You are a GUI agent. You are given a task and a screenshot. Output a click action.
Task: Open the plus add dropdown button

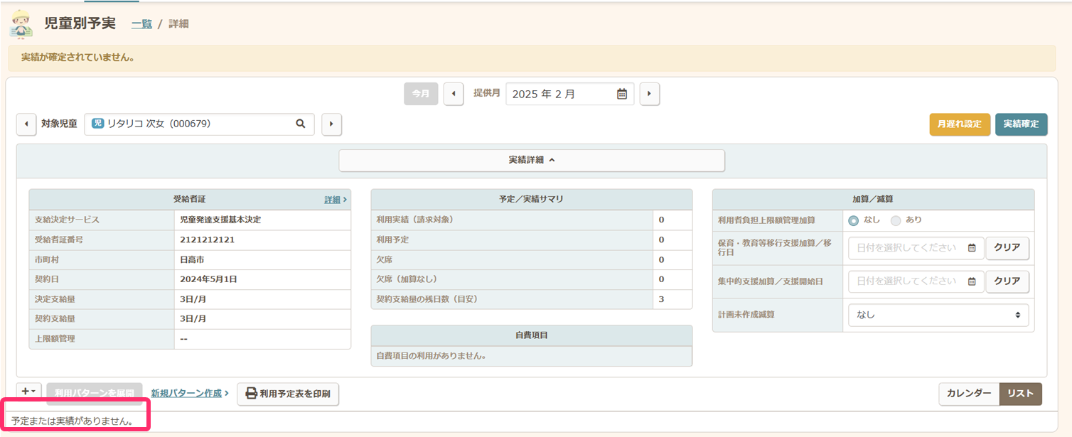[x=28, y=392]
